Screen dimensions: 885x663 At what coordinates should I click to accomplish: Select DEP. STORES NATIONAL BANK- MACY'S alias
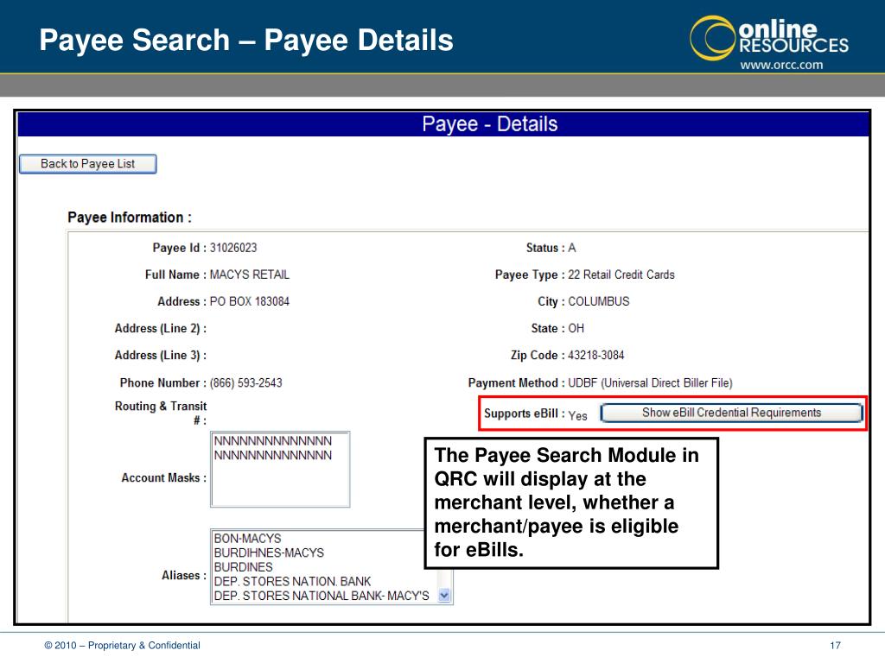tap(322, 596)
